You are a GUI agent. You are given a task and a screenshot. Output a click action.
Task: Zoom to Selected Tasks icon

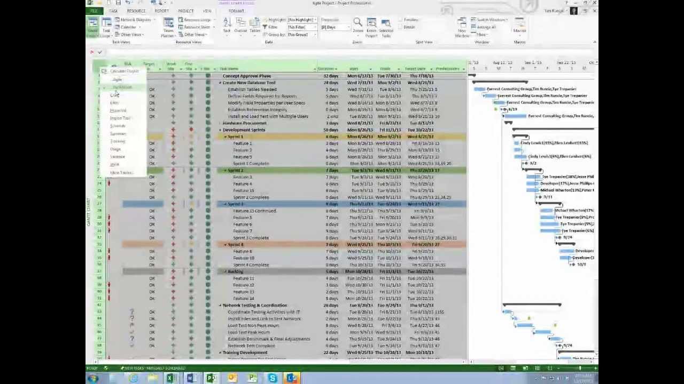coord(386,27)
